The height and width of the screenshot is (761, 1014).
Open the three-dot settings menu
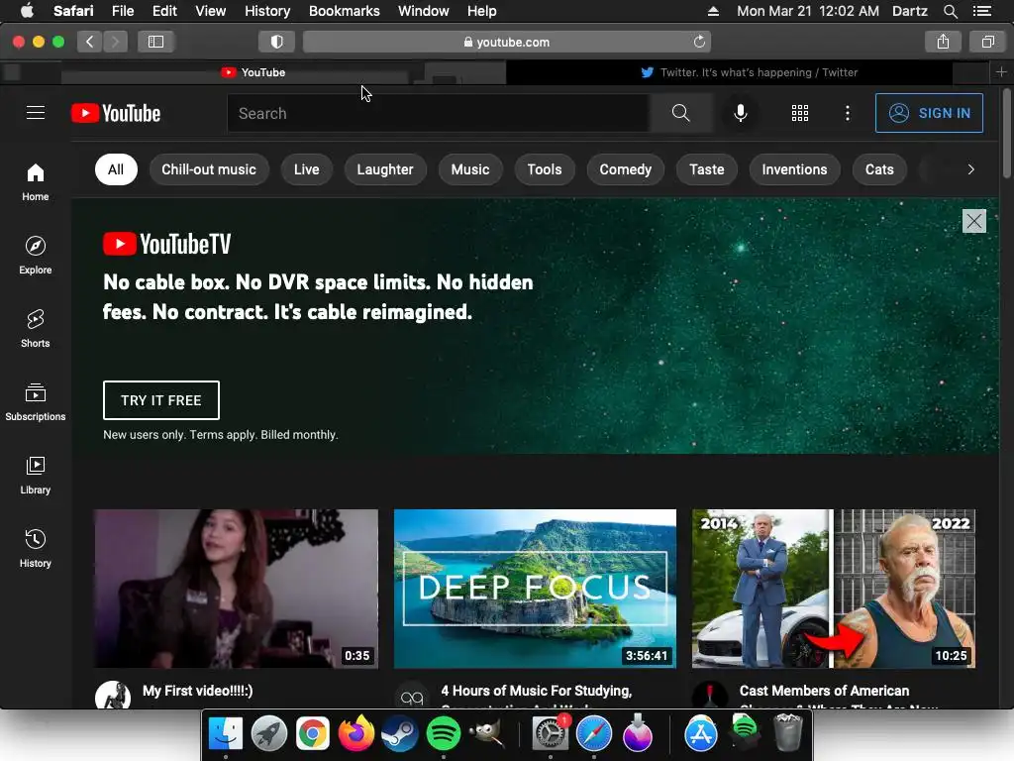click(848, 113)
